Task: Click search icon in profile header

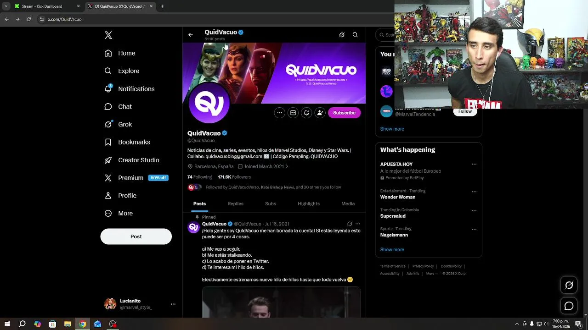Action: [x=355, y=35]
